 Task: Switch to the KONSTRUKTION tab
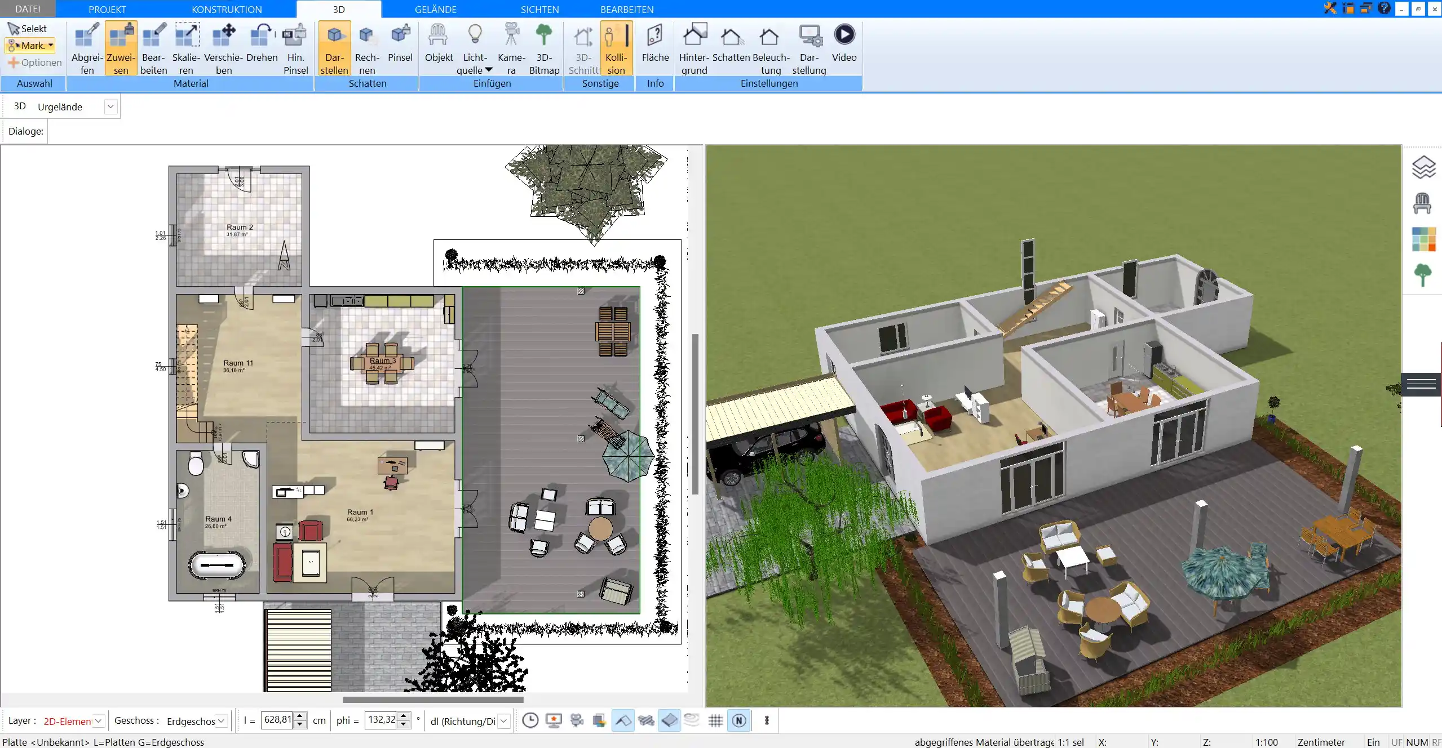tap(227, 10)
